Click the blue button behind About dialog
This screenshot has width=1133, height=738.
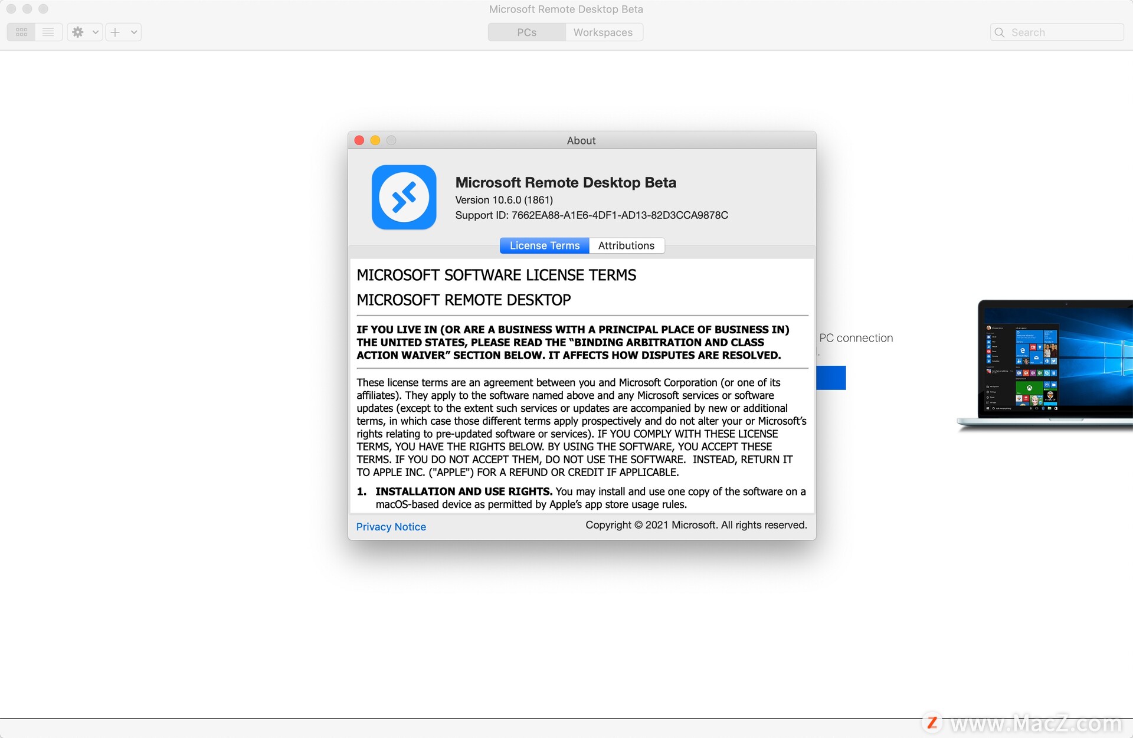831,378
